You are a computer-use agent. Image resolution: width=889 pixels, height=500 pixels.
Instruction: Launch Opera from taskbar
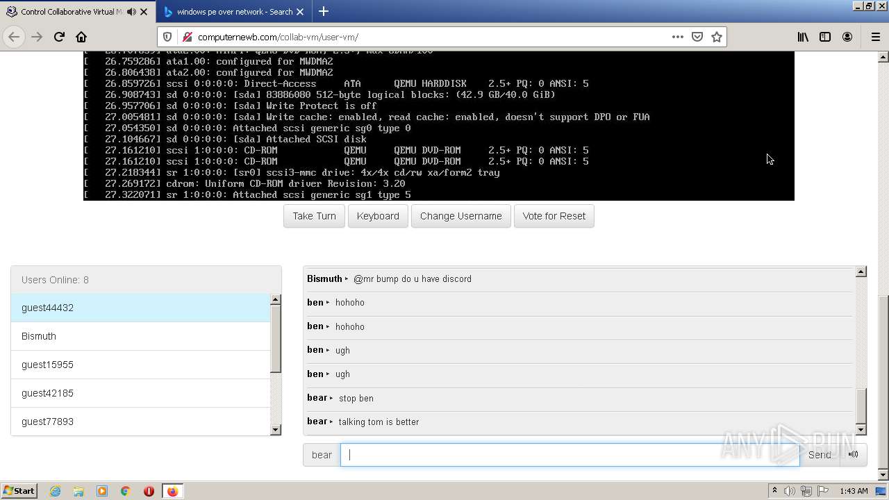[x=149, y=491]
